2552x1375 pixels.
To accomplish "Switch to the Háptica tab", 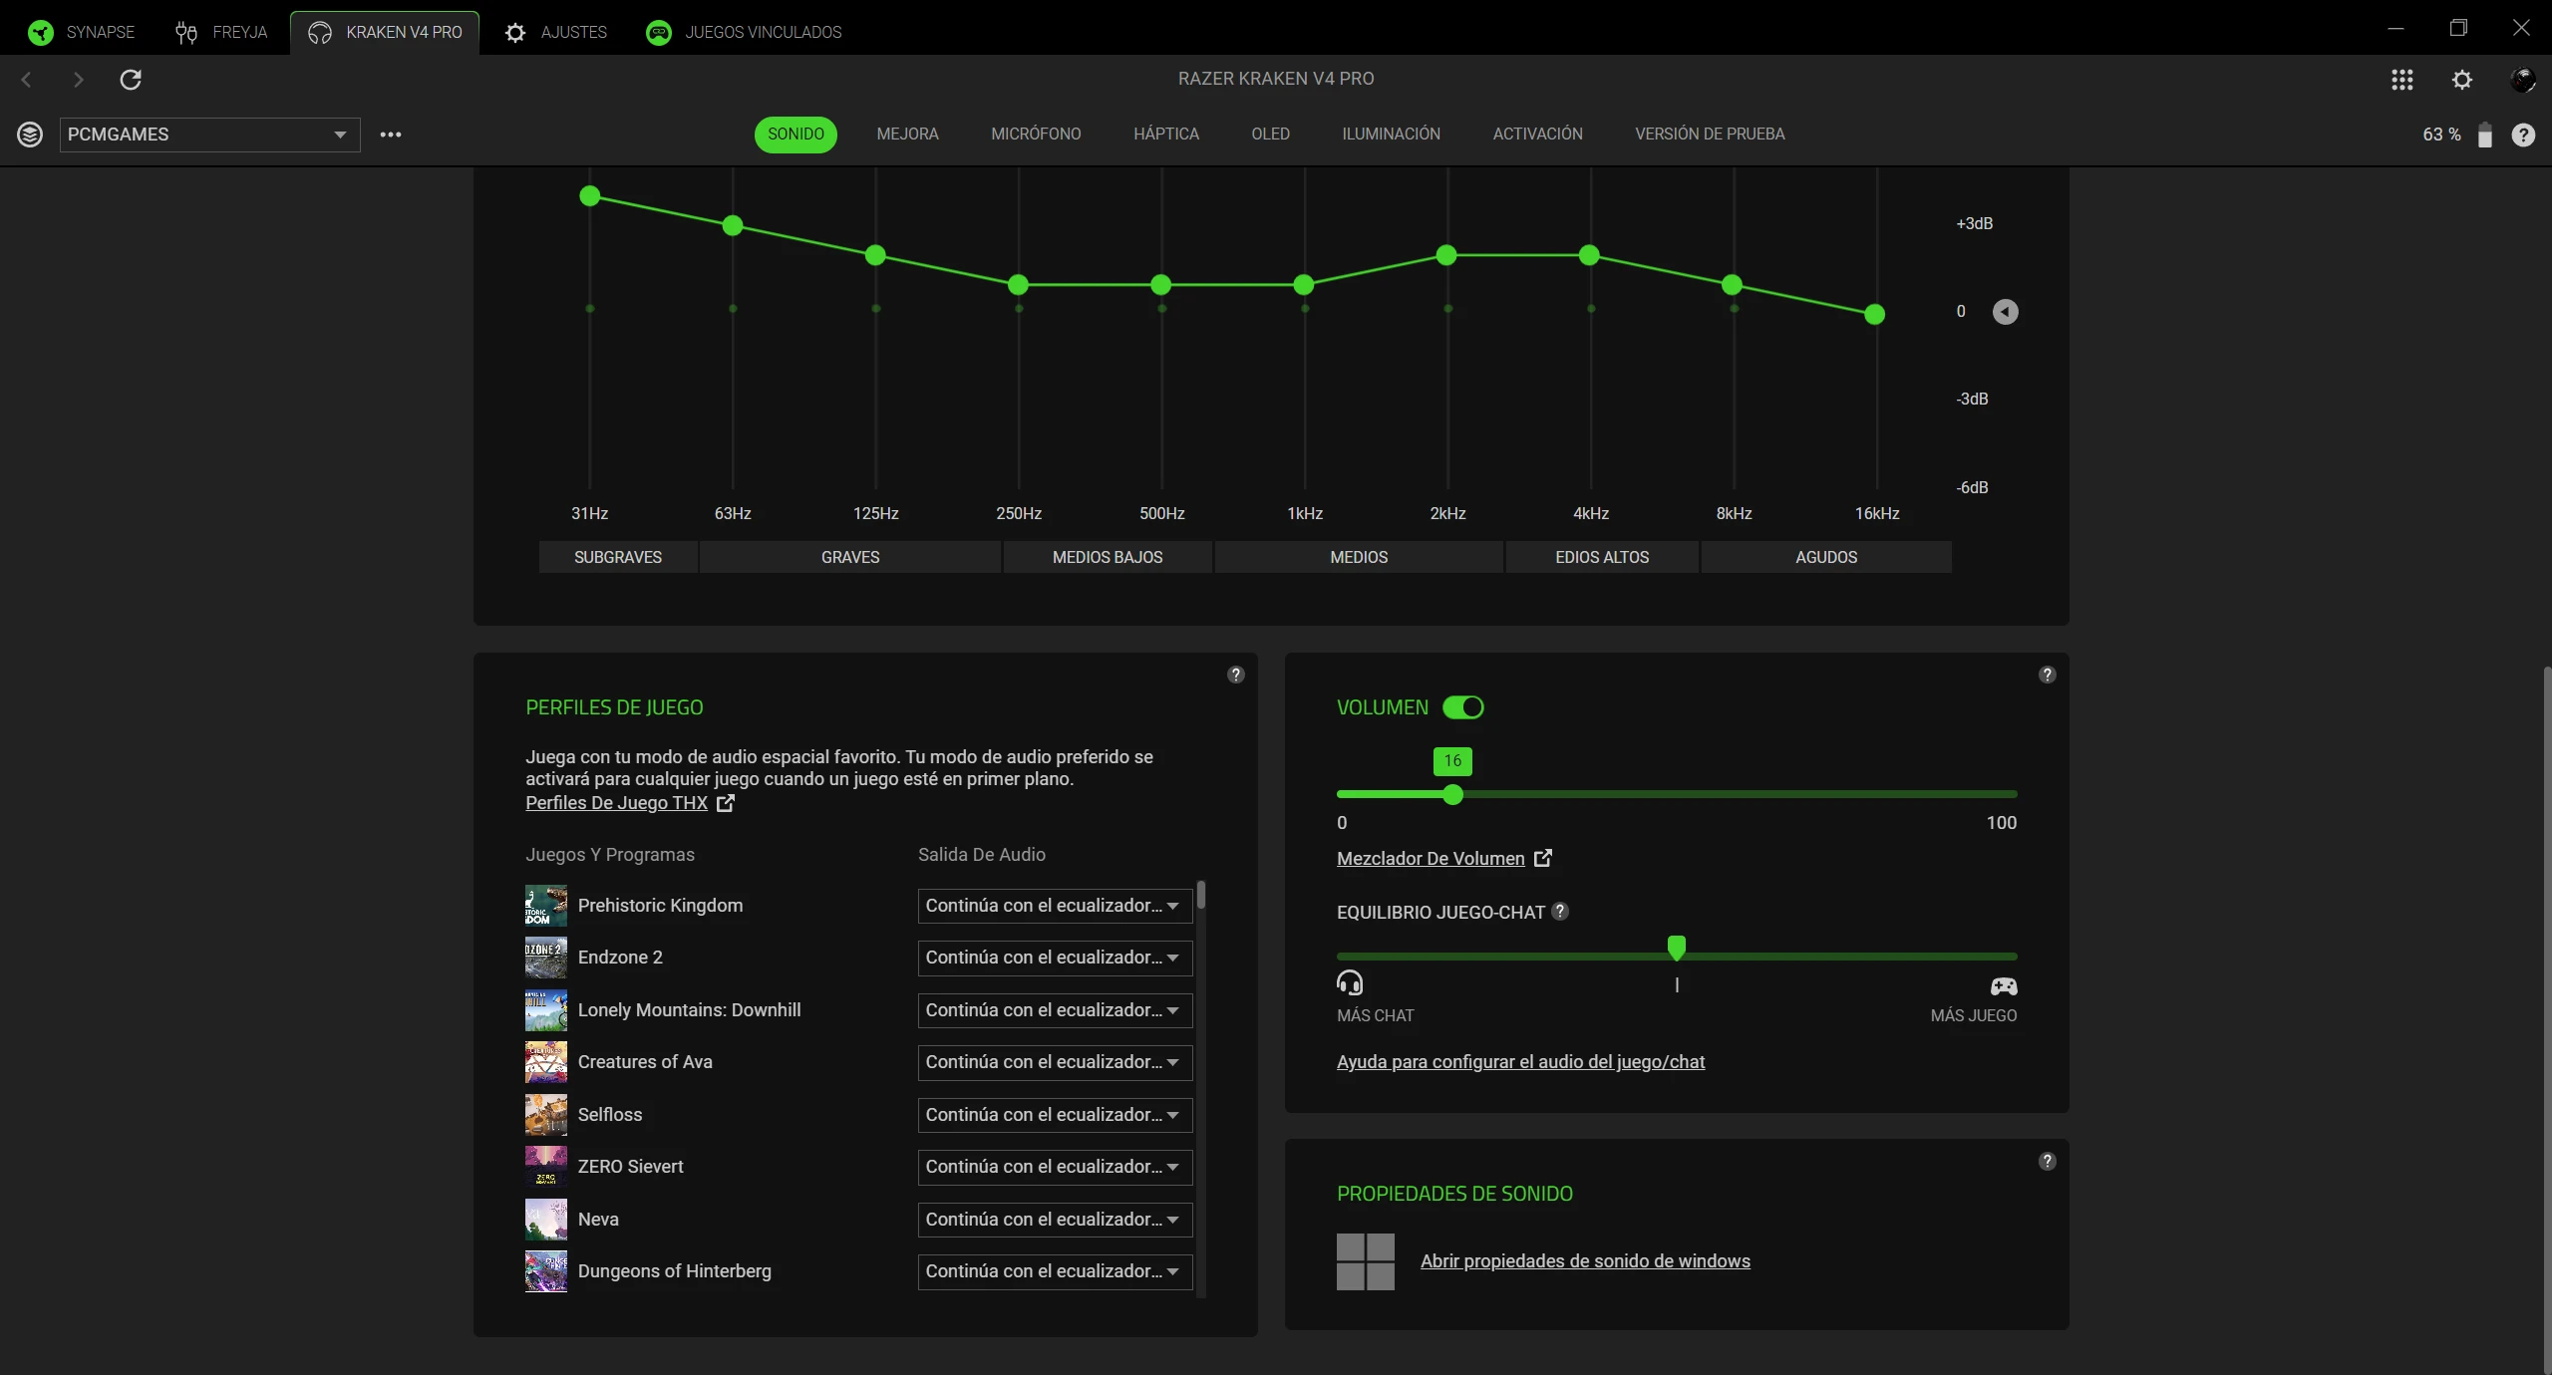I will click(1166, 135).
